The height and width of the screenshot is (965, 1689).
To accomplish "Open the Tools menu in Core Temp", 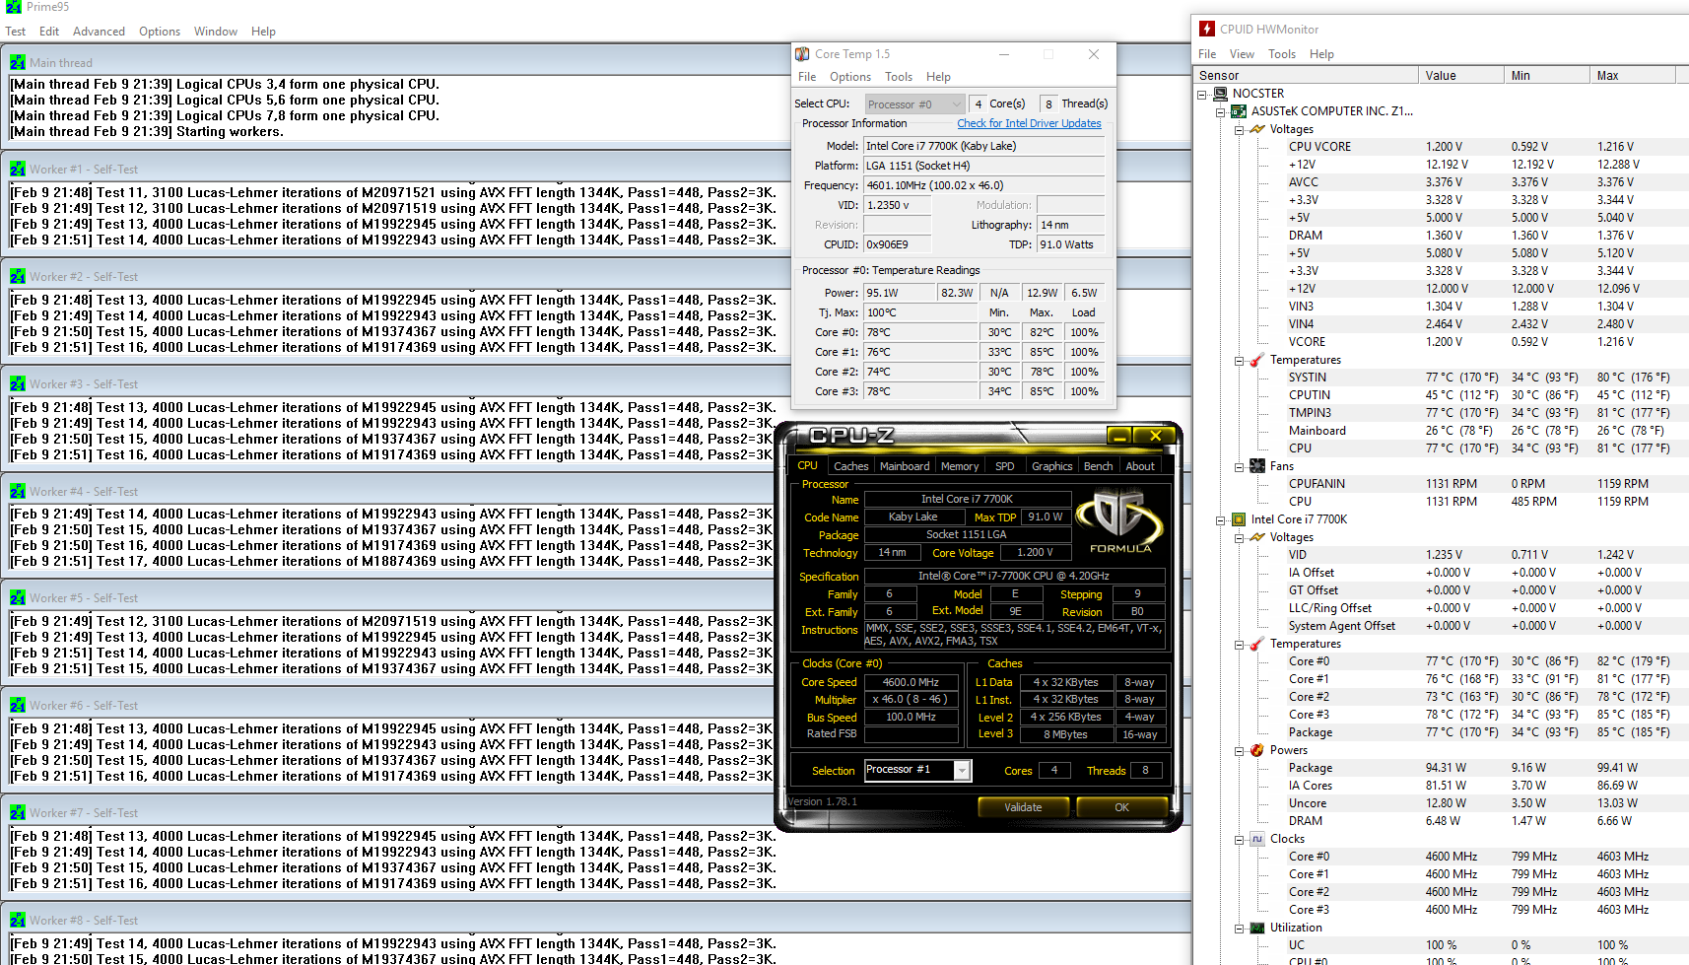I will (899, 77).
